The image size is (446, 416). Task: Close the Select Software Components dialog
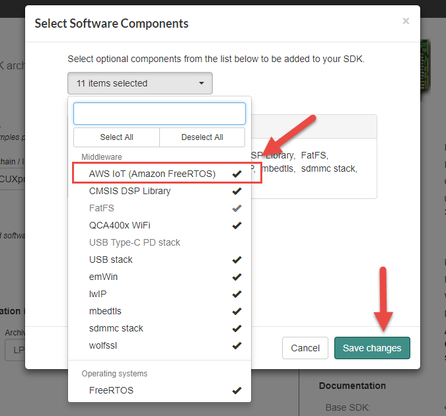click(406, 21)
